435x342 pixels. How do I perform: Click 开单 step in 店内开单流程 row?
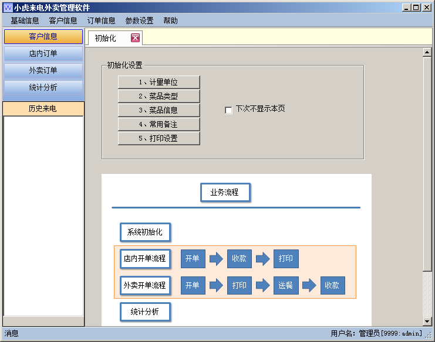[x=193, y=259]
